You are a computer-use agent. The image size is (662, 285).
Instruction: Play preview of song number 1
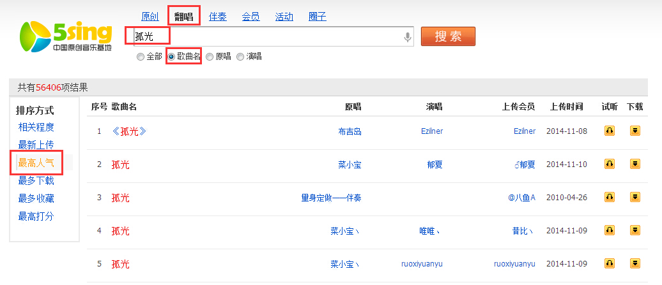point(609,131)
